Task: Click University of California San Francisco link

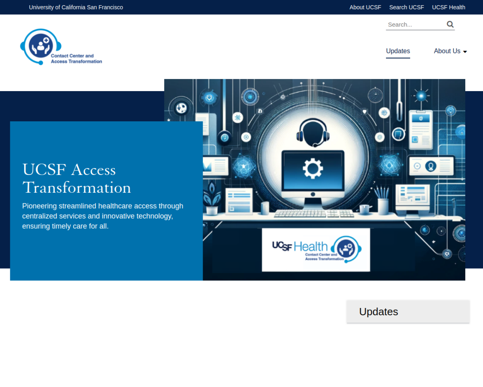Action: click(76, 7)
